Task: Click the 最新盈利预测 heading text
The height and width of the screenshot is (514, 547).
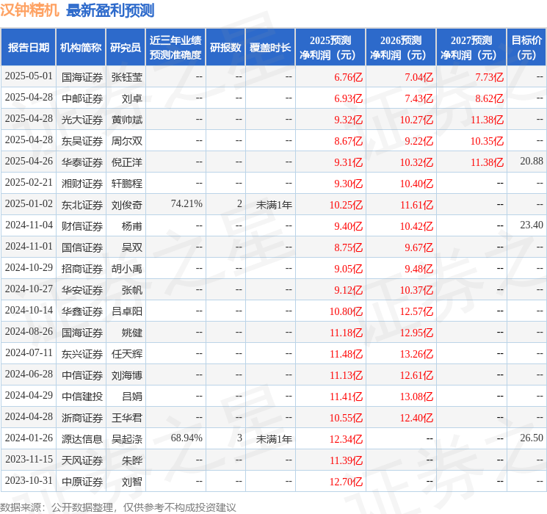Action: click(110, 10)
